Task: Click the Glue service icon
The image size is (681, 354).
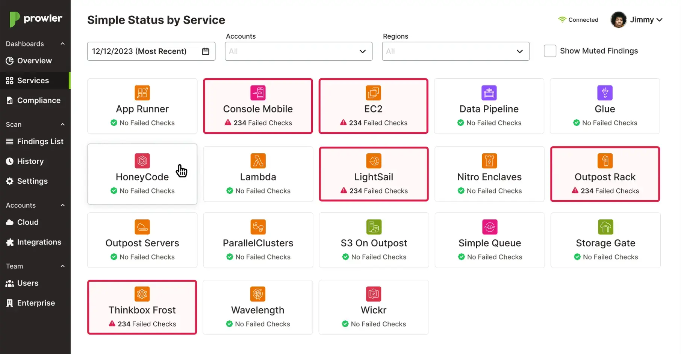Action: 605,93
